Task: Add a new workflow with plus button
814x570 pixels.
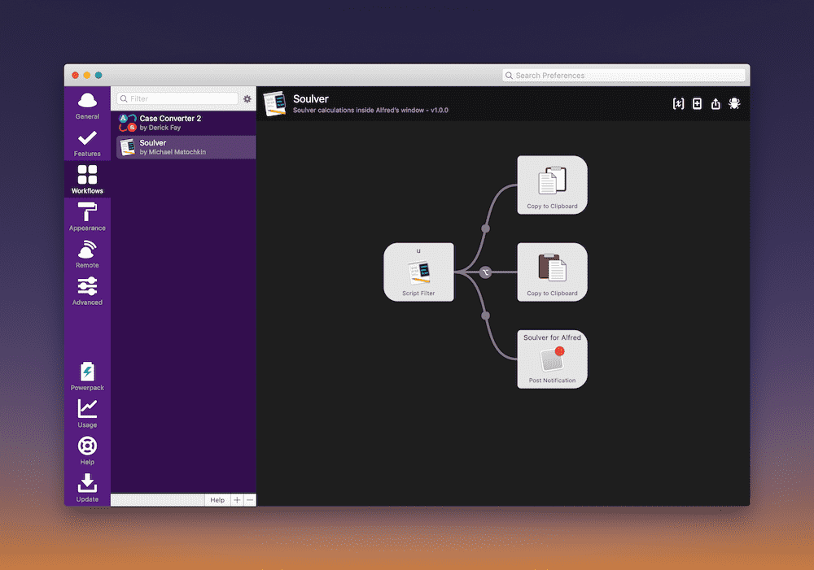Action: click(x=237, y=500)
